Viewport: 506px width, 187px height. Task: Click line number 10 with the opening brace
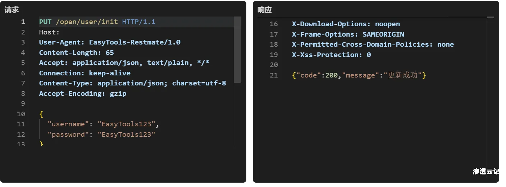point(21,114)
